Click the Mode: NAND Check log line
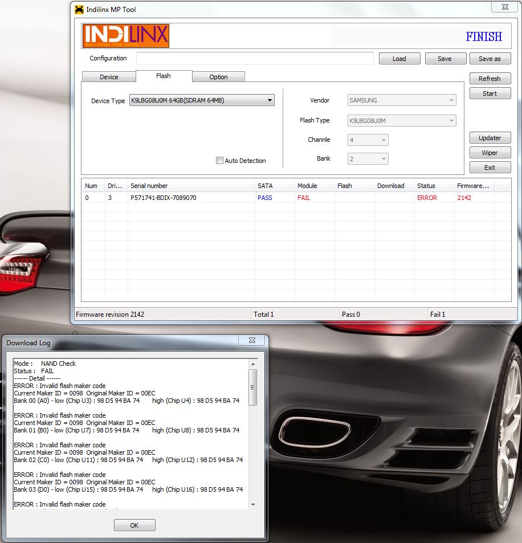 coord(44,364)
